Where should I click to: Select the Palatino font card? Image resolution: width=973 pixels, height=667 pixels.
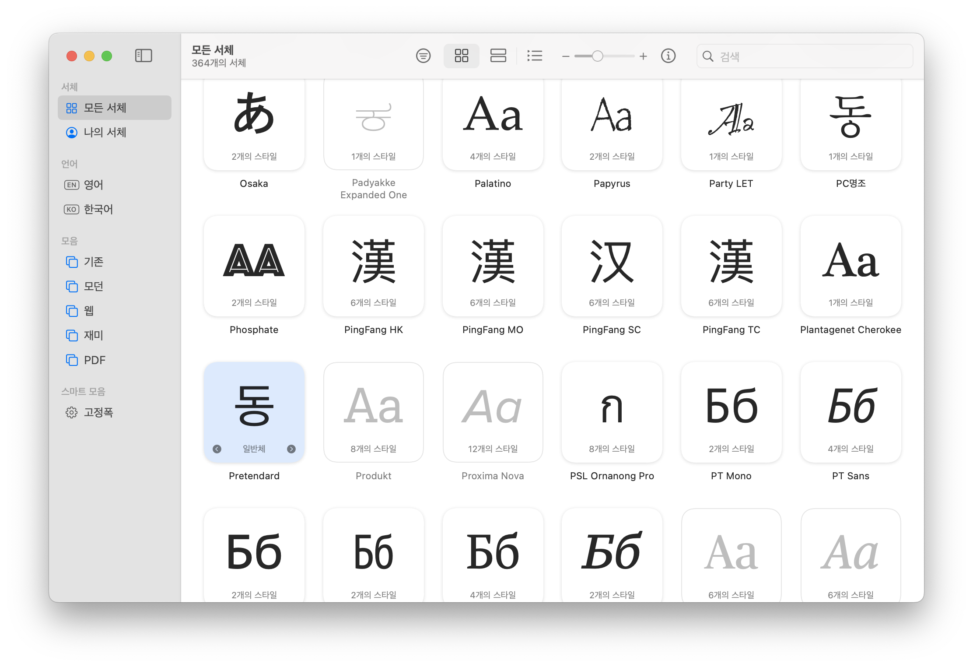click(493, 125)
